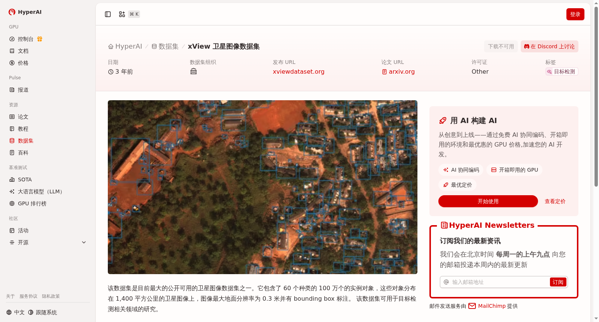Open 教程 in the sidebar

[23, 129]
